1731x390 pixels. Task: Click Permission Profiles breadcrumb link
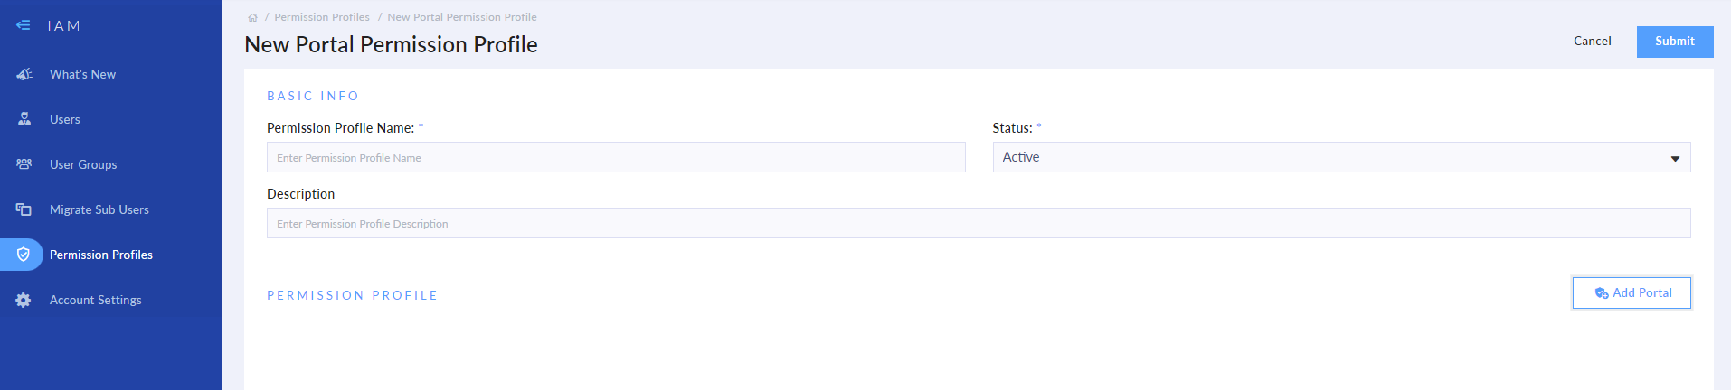point(322,17)
